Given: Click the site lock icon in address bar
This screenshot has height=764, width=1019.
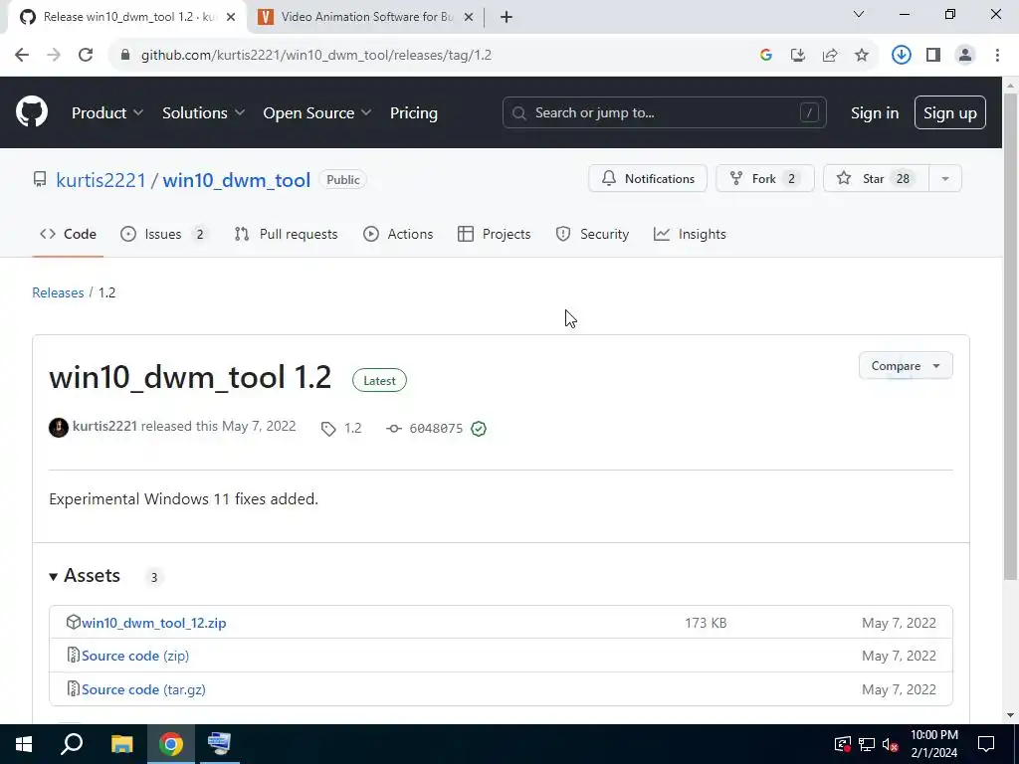Looking at the screenshot, I should [x=125, y=56].
